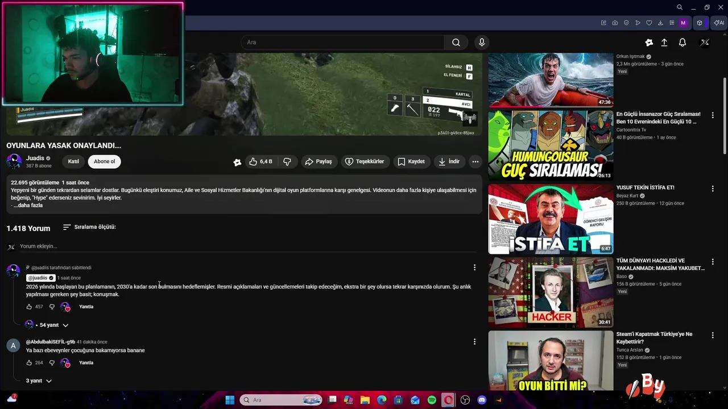Click the star badge icon beside upload
728x409 pixels.
tap(649, 43)
